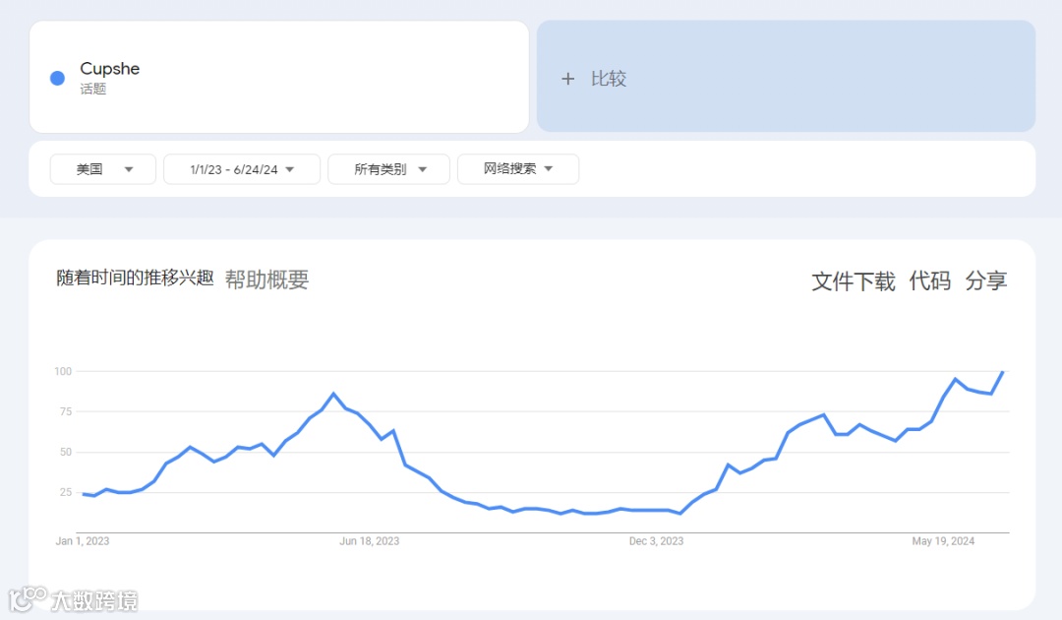Image resolution: width=1062 pixels, height=620 pixels.
Task: Open the 网络搜索 search type dropdown
Action: [518, 169]
